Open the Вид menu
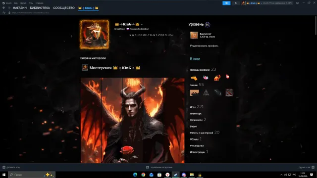317x178 pixels. [15, 3]
